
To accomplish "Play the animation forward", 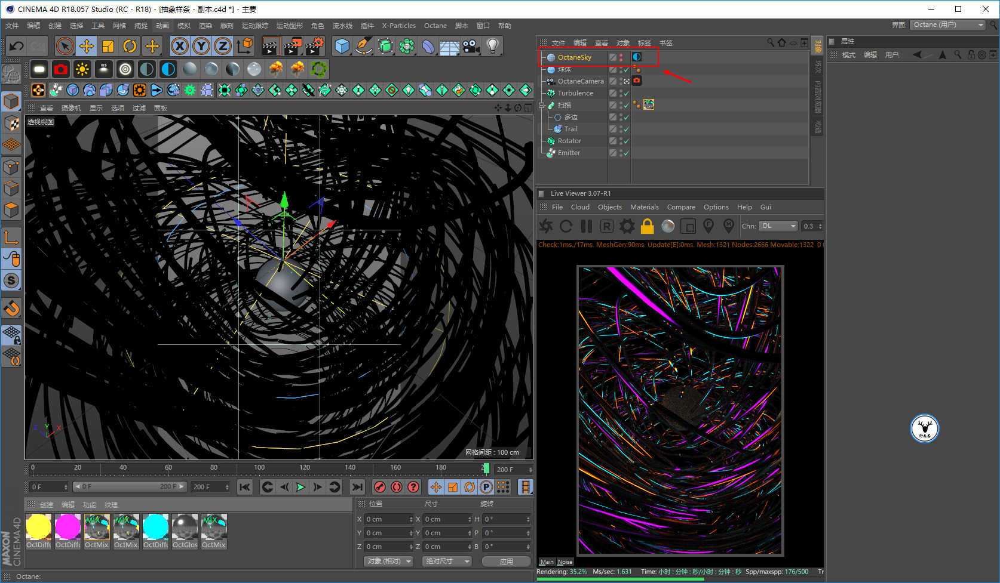I will pyautogui.click(x=300, y=487).
